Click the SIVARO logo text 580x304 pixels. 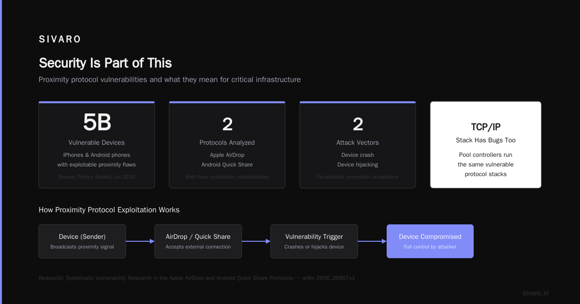tap(60, 40)
